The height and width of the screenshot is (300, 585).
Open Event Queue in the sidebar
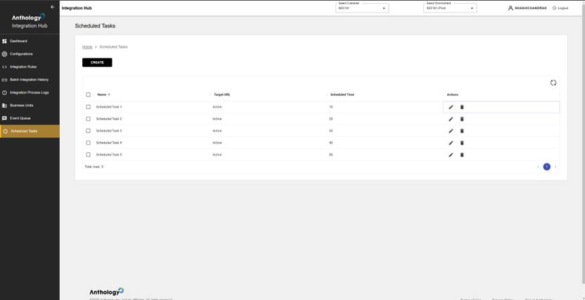[x=30, y=118]
